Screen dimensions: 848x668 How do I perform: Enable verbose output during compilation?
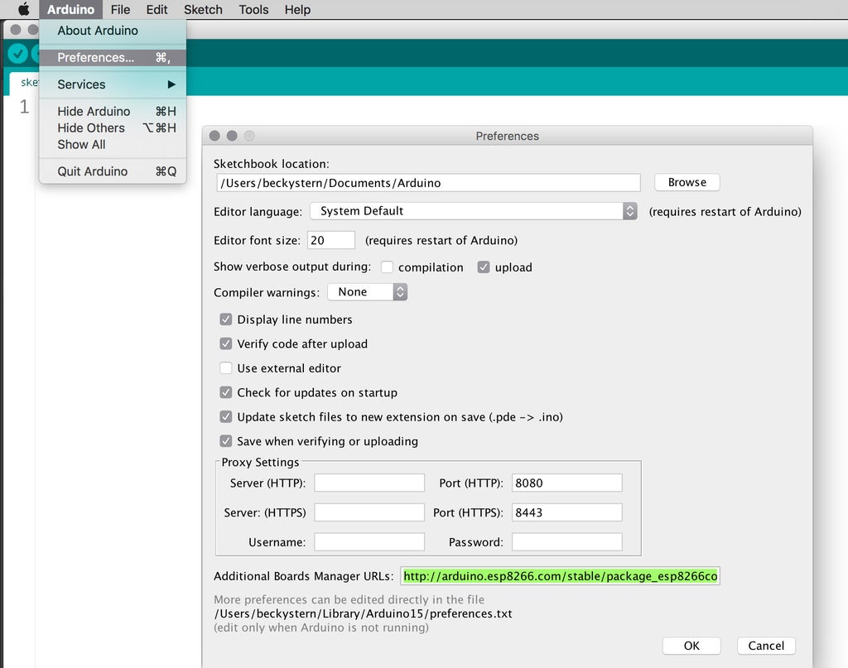coord(387,267)
